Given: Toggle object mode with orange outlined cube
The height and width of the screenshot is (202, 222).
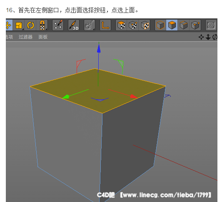Looking at the screenshot, I should point(160,25).
